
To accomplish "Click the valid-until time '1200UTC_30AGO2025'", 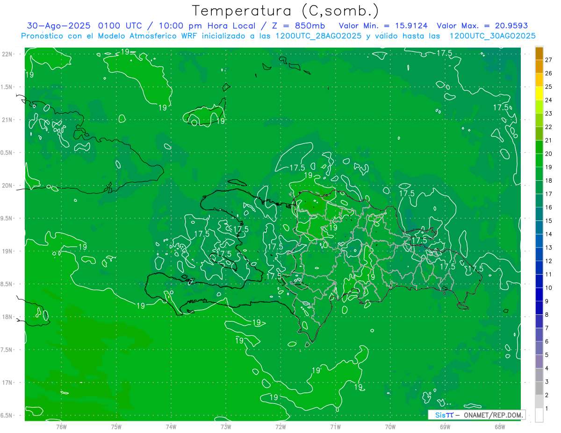I will (x=492, y=36).
